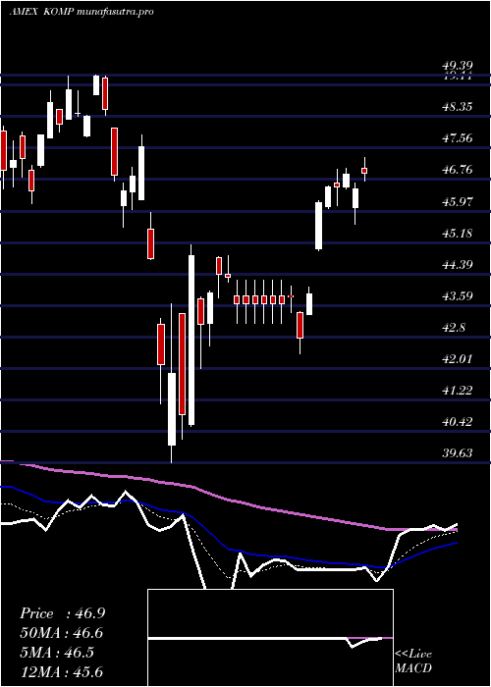Screen dimensions: 491x687
Task: Select the 42.01 price level label
Action: click(459, 359)
